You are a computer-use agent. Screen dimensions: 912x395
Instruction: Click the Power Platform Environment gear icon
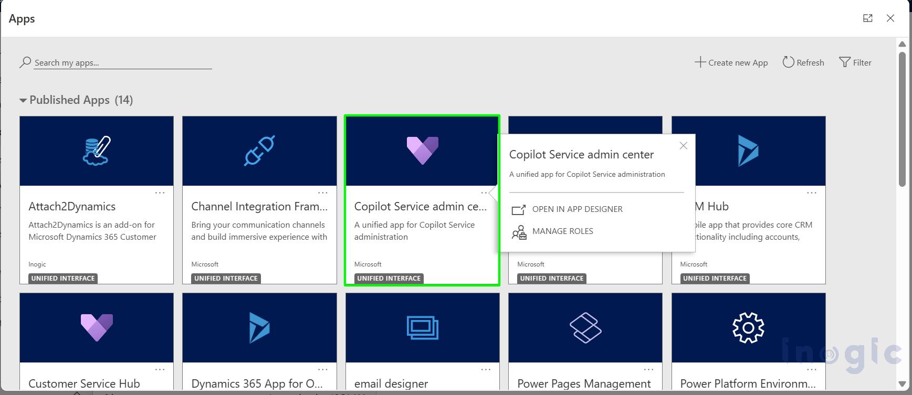click(748, 328)
